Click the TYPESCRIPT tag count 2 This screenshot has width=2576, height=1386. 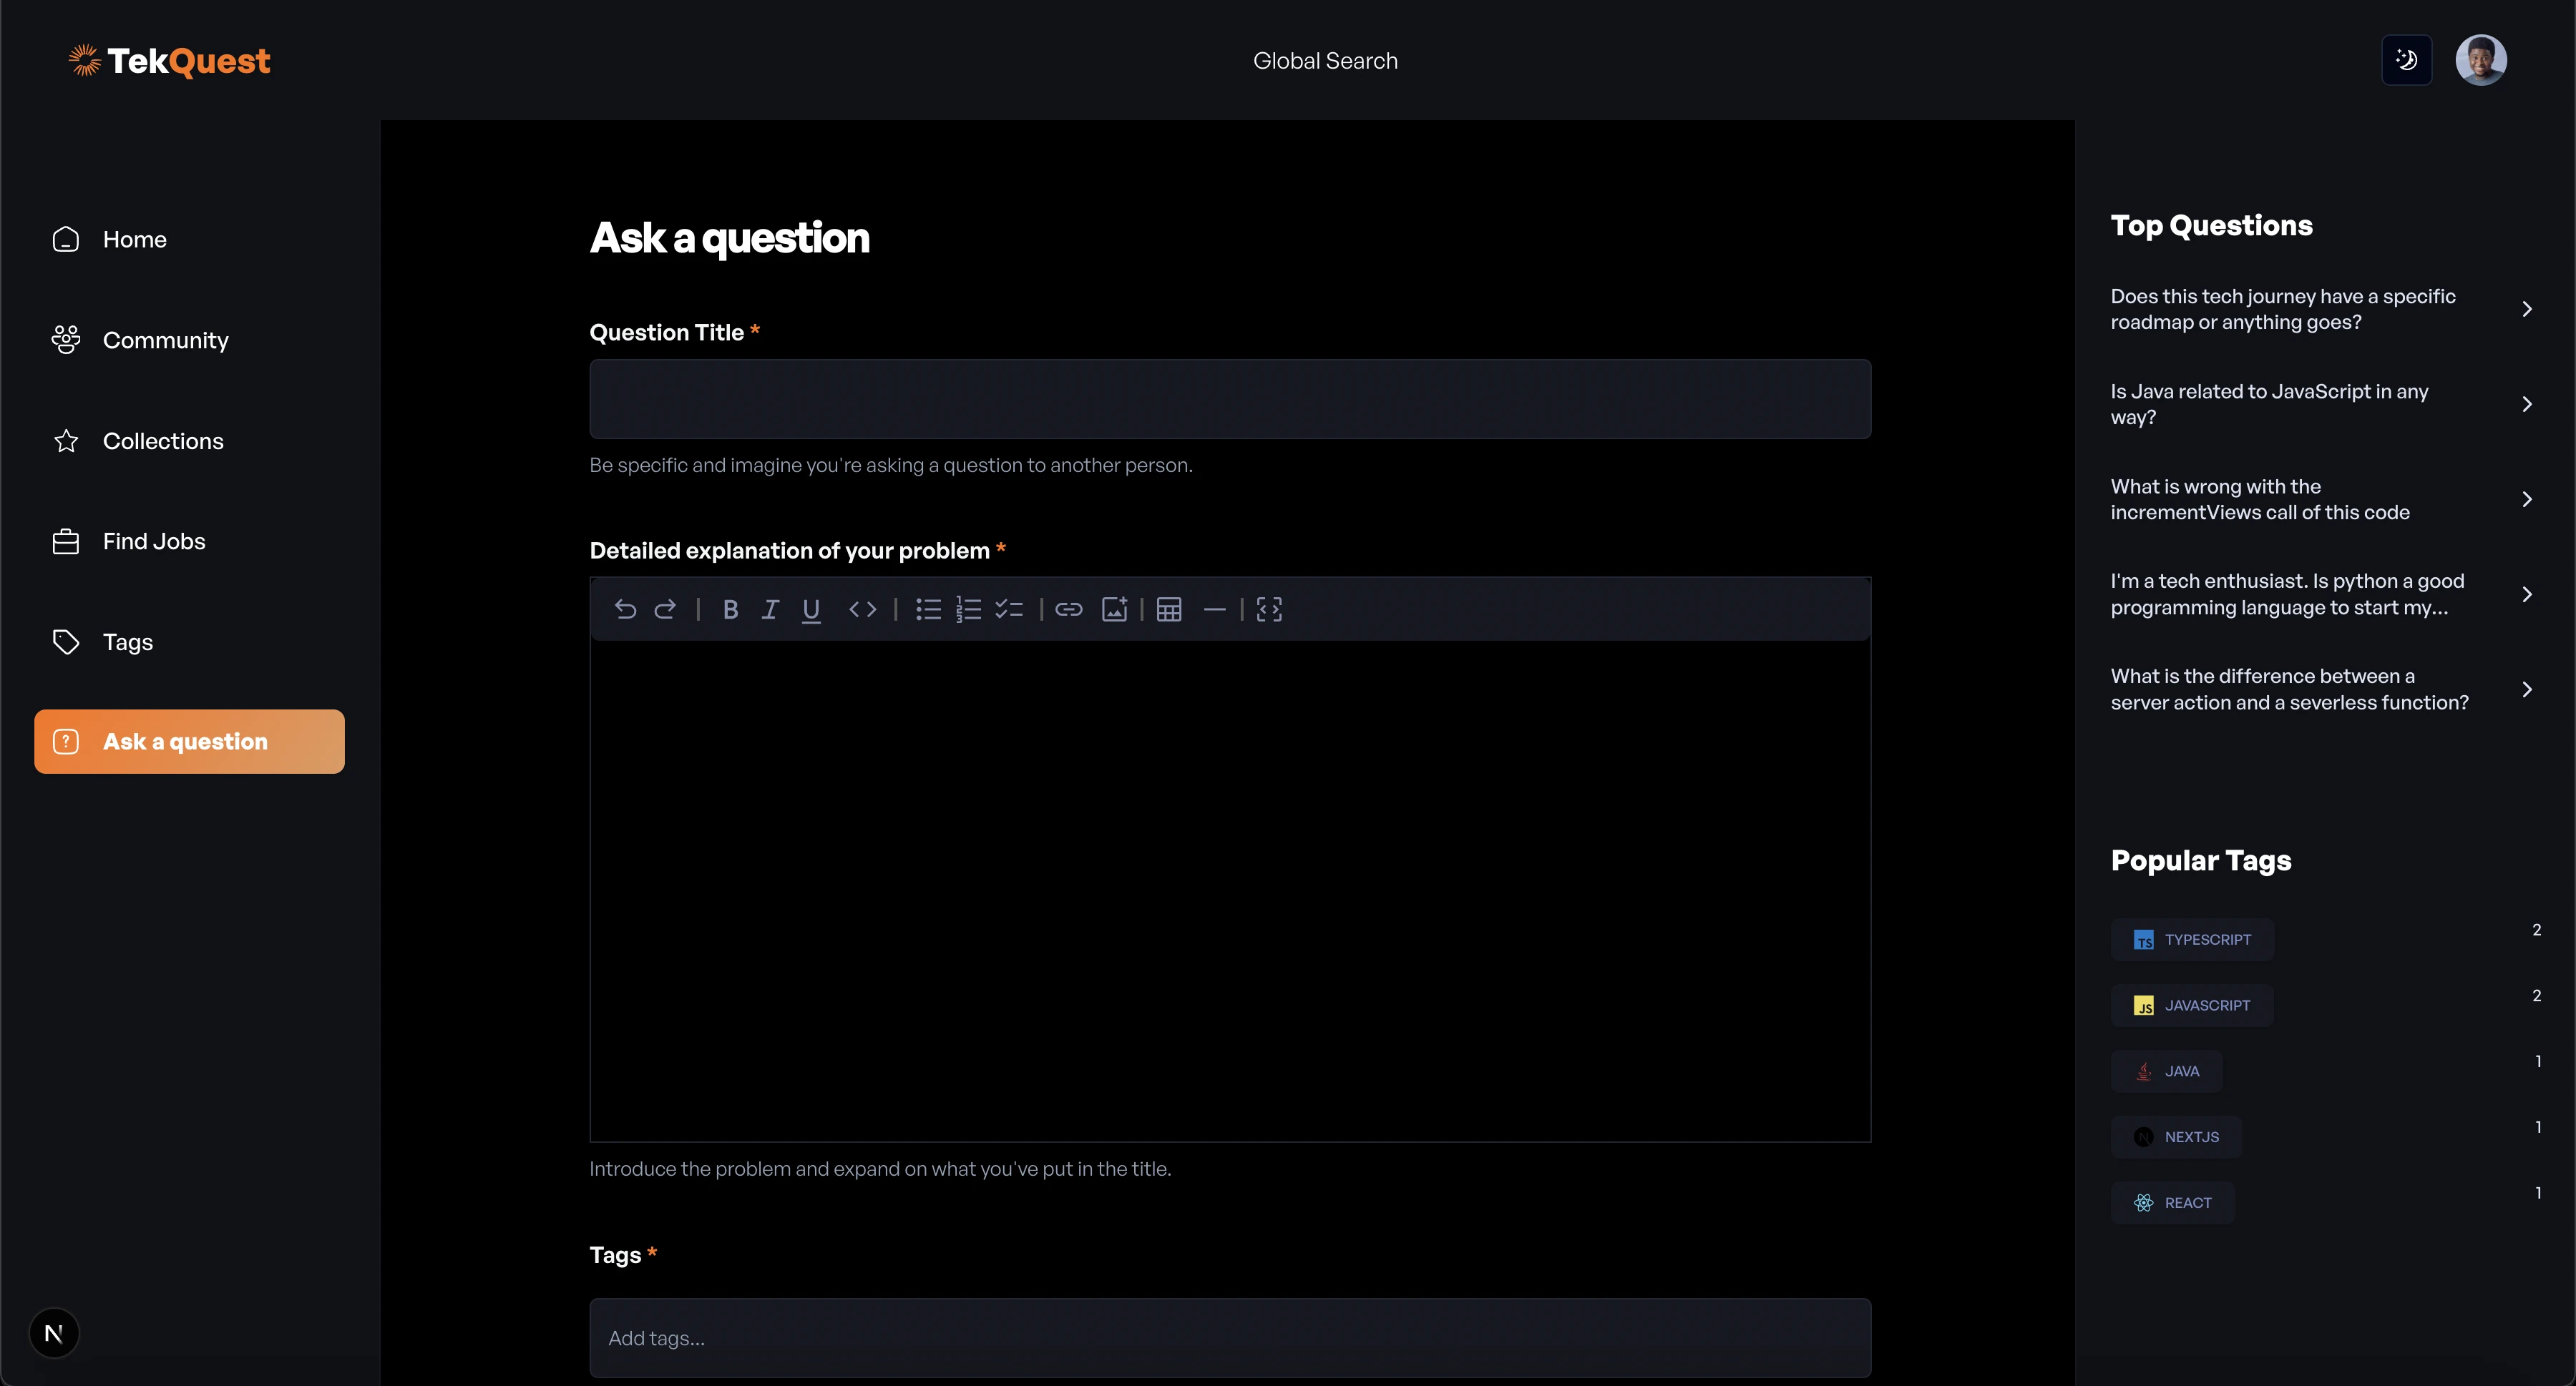coord(2536,930)
